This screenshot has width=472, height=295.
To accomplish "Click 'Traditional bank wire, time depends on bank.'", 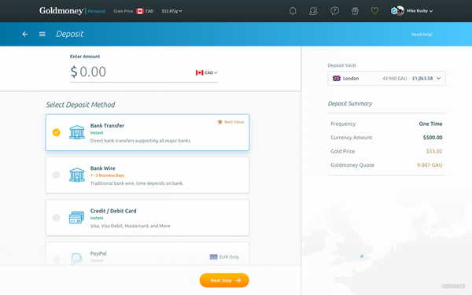I will tap(137, 183).
